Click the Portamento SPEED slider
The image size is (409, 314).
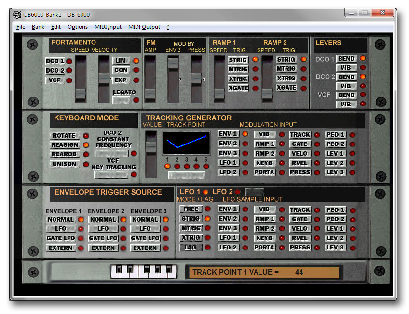(x=81, y=79)
